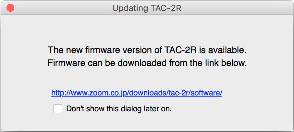
Task: Dismiss the firmware notice with the red button
Action: click(x=10, y=8)
